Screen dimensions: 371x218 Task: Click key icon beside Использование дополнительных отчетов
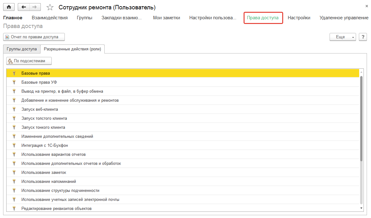(x=14, y=163)
